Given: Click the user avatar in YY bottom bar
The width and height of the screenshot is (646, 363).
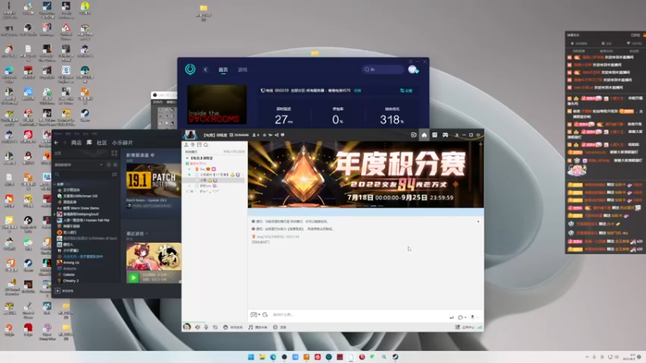Looking at the screenshot, I should pyautogui.click(x=187, y=327).
